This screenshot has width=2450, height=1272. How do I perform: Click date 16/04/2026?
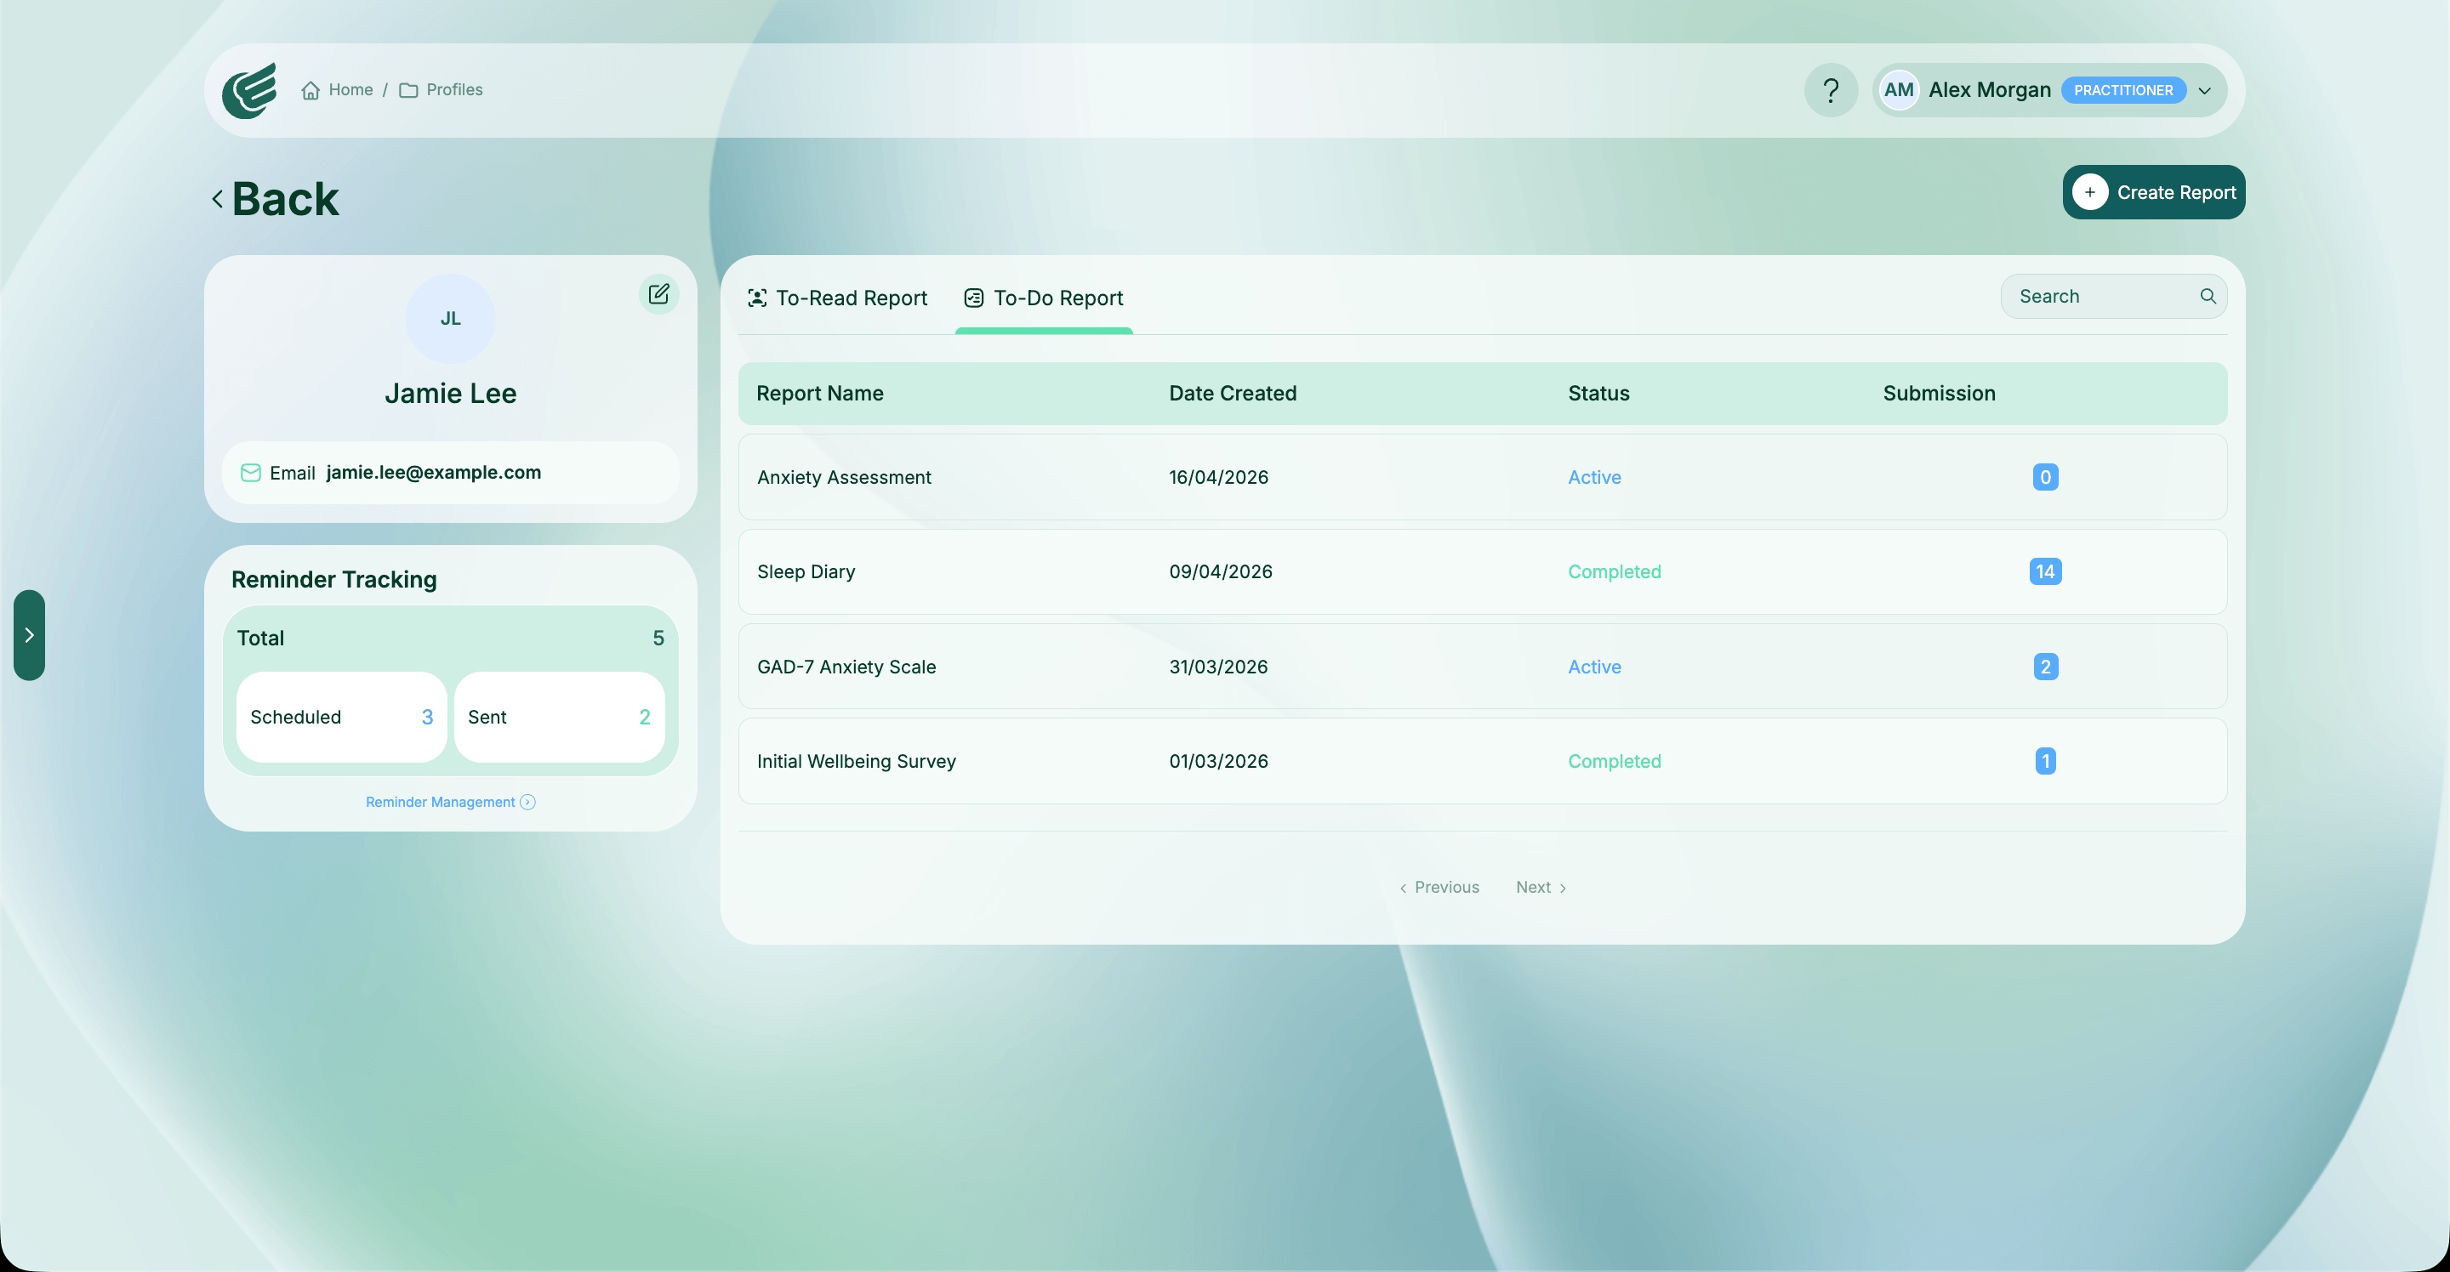click(1218, 477)
